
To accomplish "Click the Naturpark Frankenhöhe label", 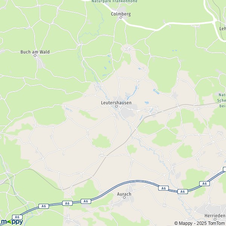I will pos(115,1).
